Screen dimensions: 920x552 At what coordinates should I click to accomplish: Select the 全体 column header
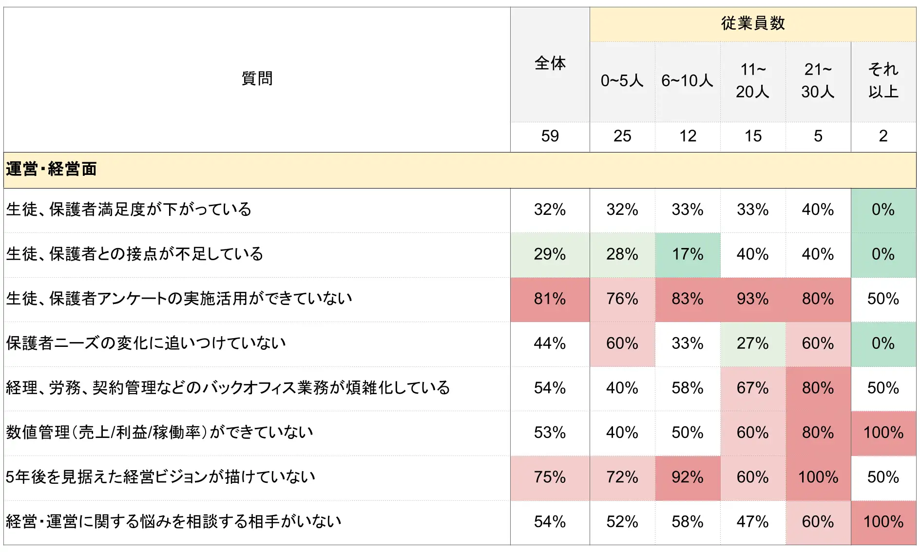tap(550, 63)
